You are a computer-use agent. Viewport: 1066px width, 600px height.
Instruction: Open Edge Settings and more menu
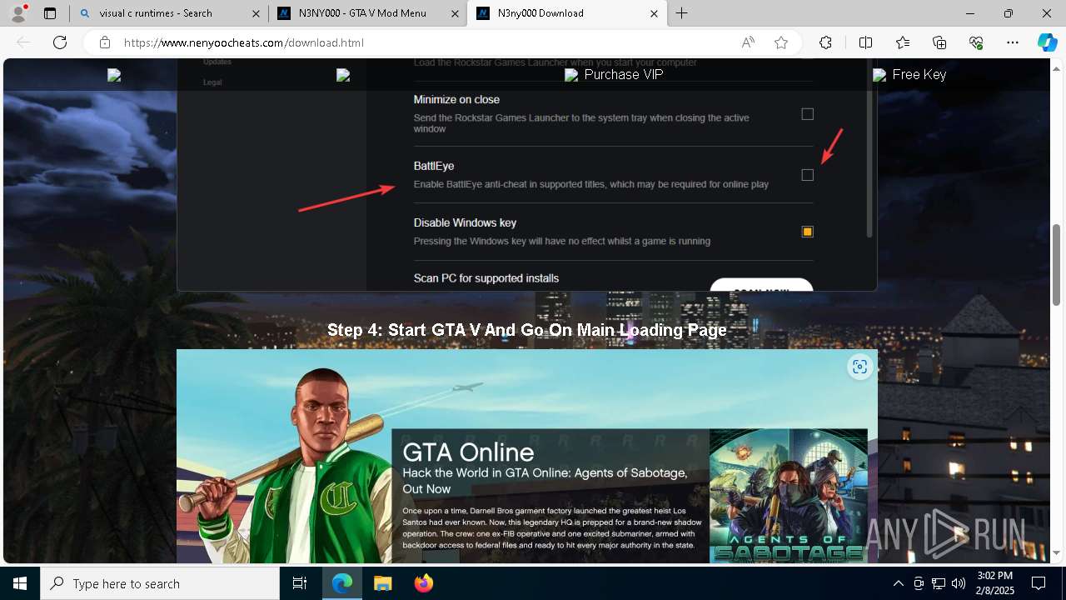pos(1013,42)
